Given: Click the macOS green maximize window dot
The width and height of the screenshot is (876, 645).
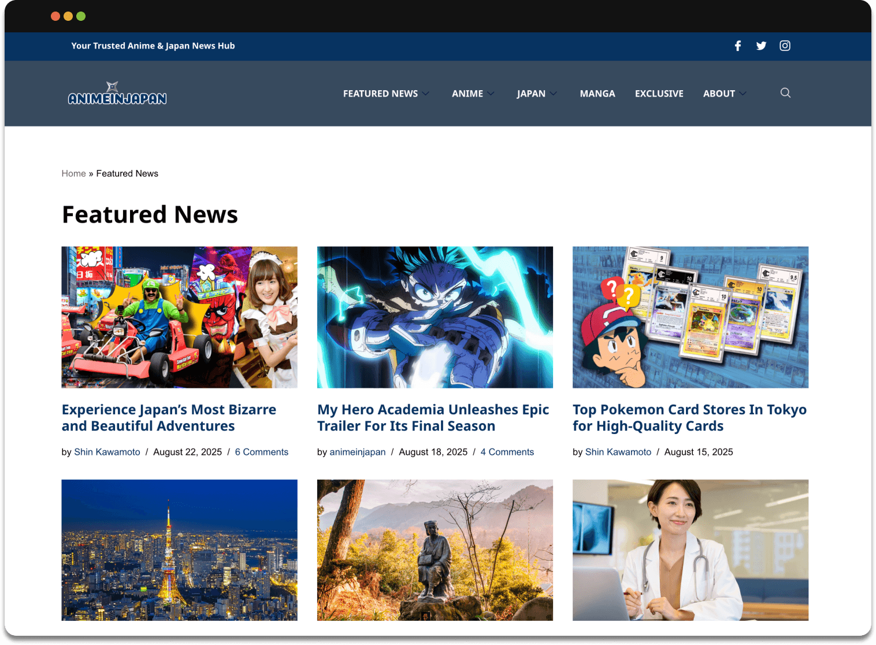Looking at the screenshot, I should click(81, 16).
